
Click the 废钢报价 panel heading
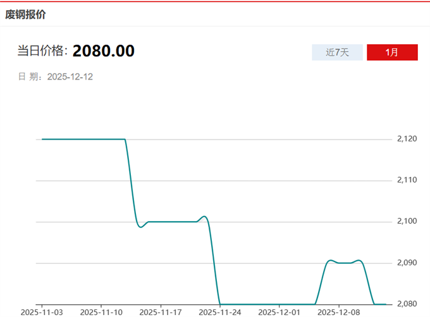click(26, 13)
